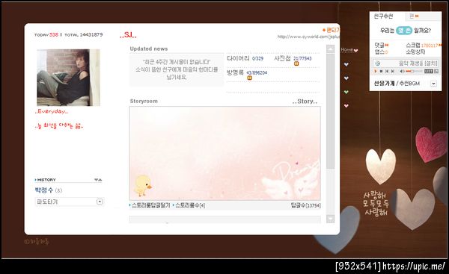Click the 21/77543 photo count

click(x=302, y=58)
